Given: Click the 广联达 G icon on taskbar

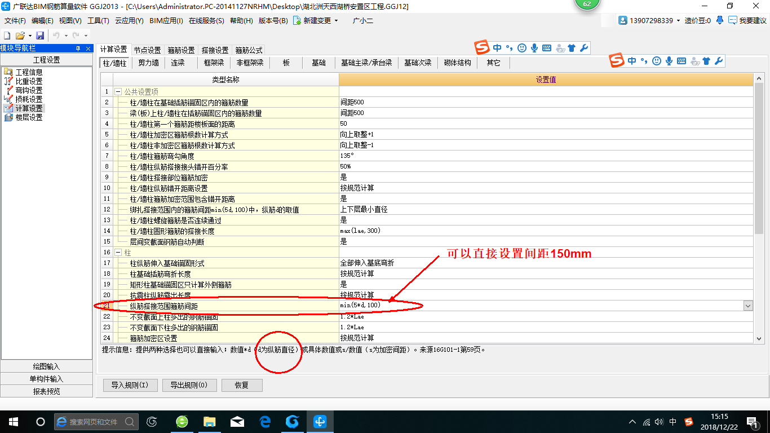Looking at the screenshot, I should [x=293, y=421].
